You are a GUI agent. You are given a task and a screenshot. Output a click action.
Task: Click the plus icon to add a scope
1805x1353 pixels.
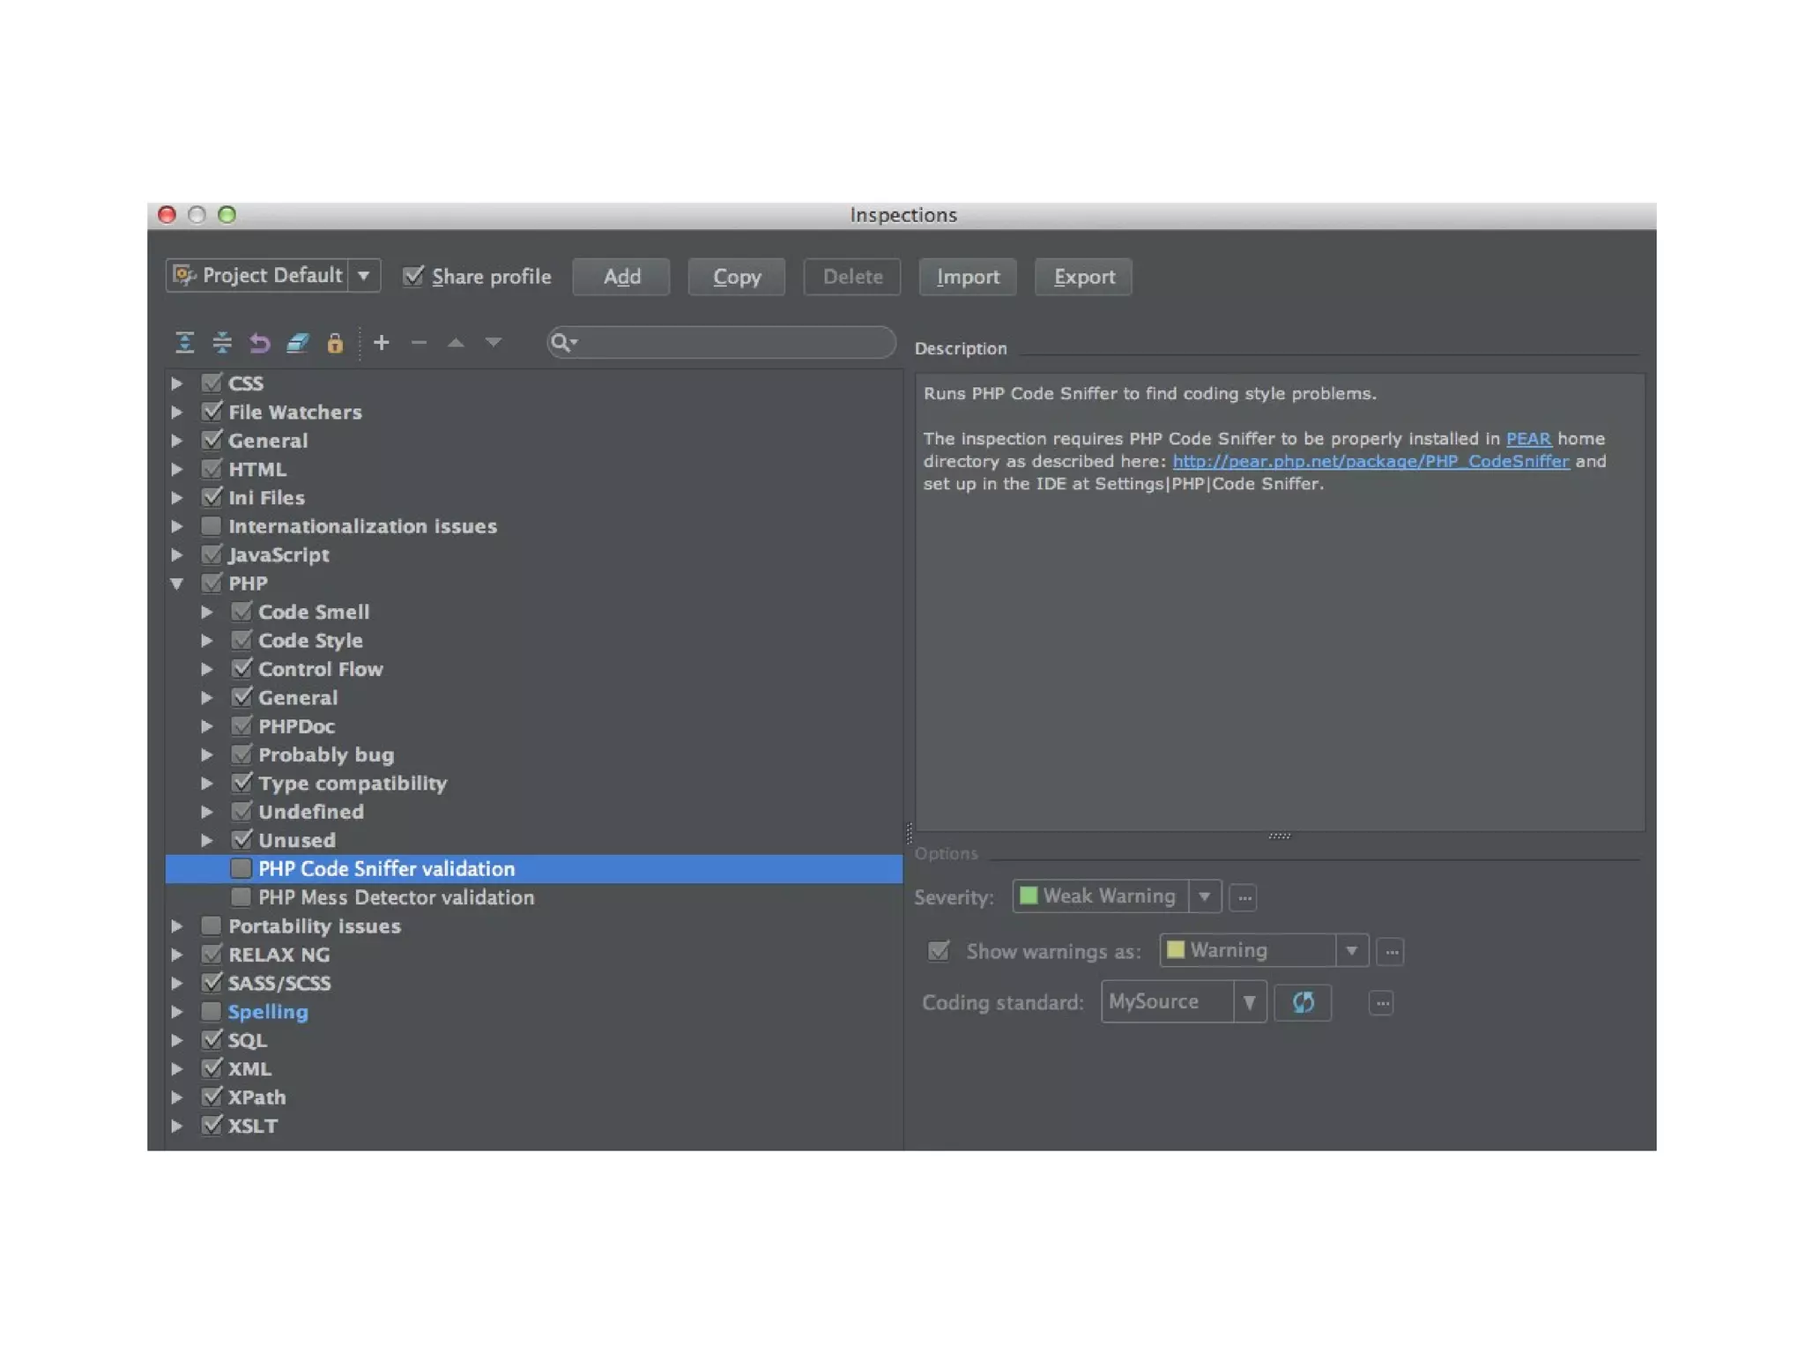click(382, 342)
